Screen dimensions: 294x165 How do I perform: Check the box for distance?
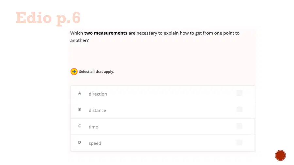[239, 110]
